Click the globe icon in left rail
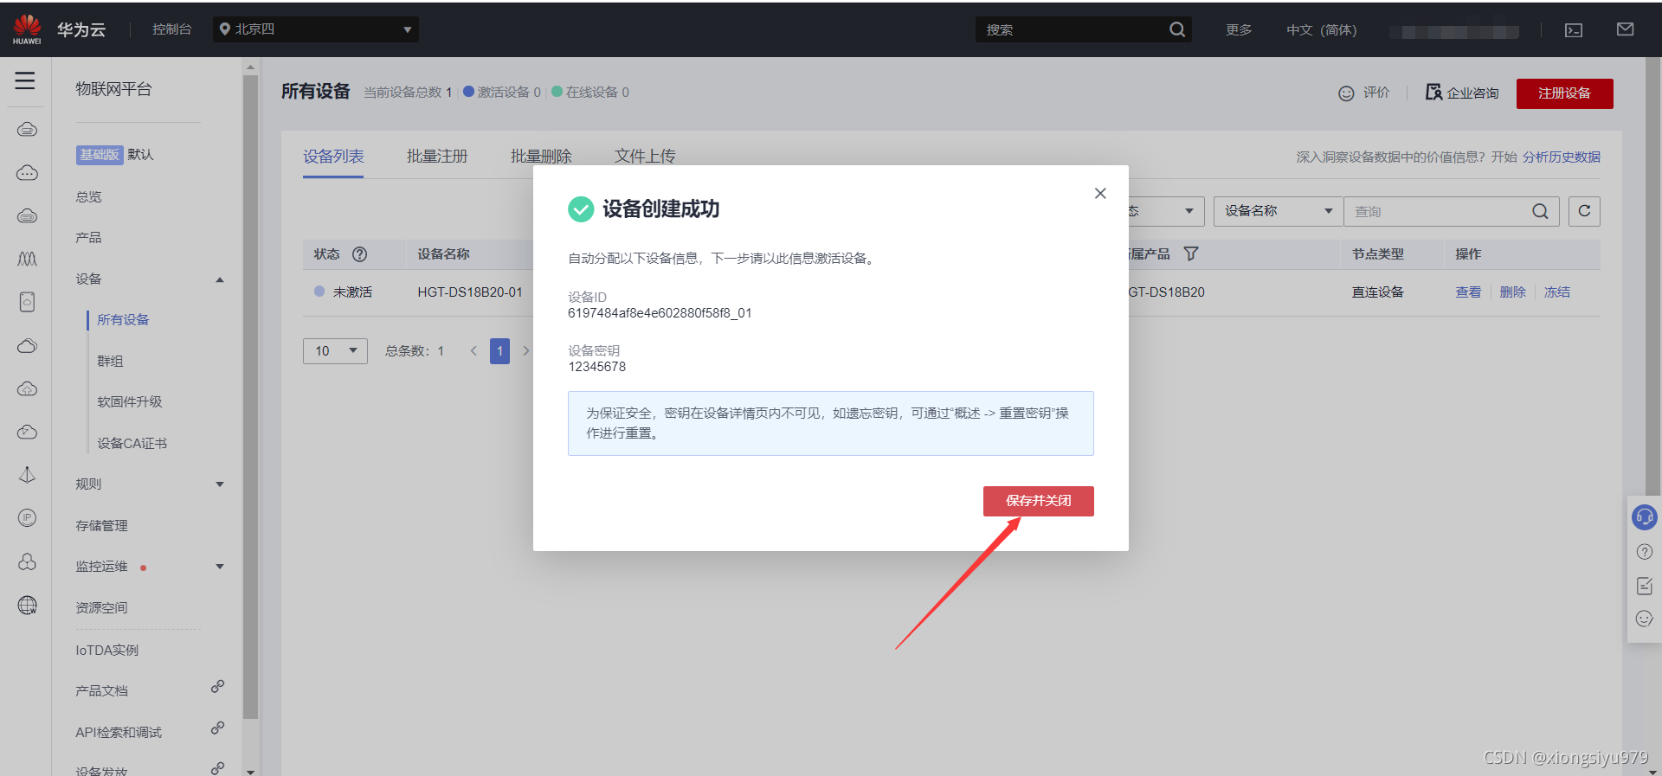 pyautogui.click(x=28, y=606)
